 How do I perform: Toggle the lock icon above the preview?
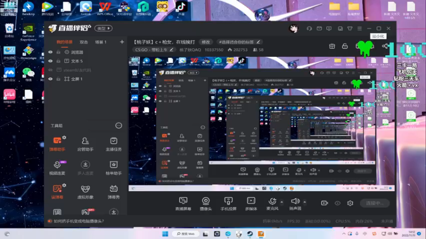coord(345,46)
